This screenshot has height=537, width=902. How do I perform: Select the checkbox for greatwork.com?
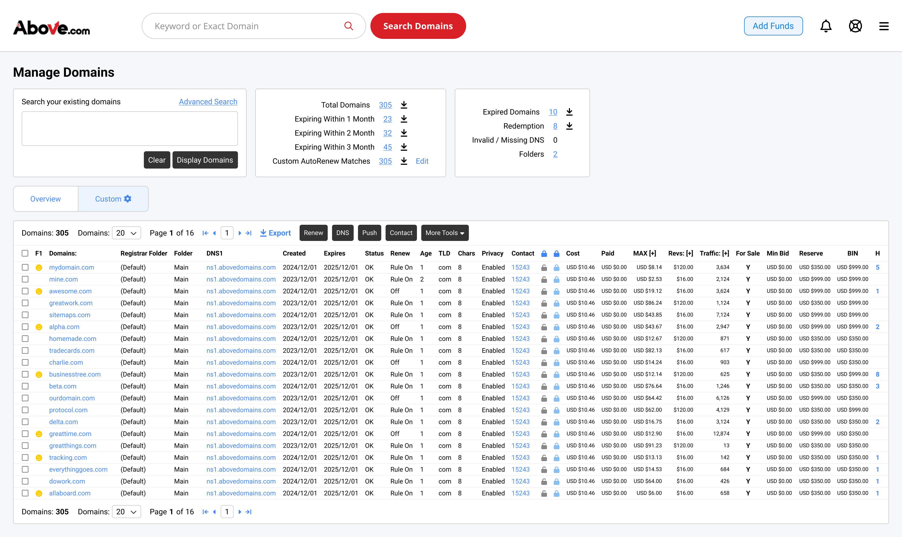(25, 303)
